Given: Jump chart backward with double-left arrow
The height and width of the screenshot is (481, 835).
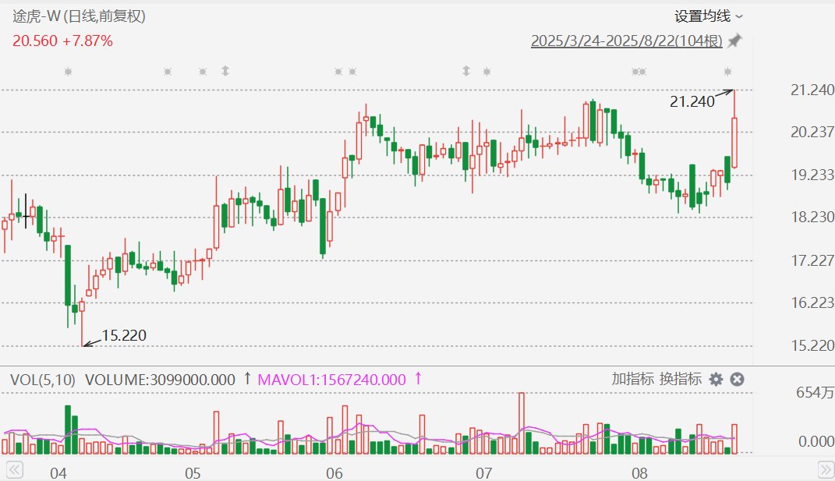Looking at the screenshot, I should click(x=14, y=470).
